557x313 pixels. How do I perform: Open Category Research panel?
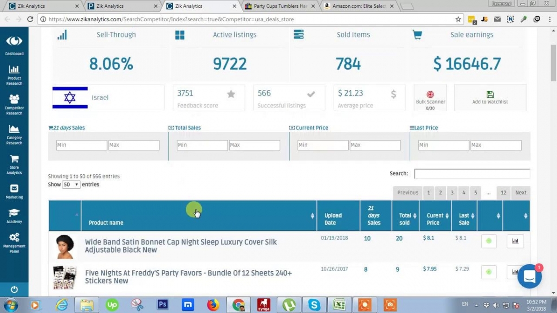point(14,135)
